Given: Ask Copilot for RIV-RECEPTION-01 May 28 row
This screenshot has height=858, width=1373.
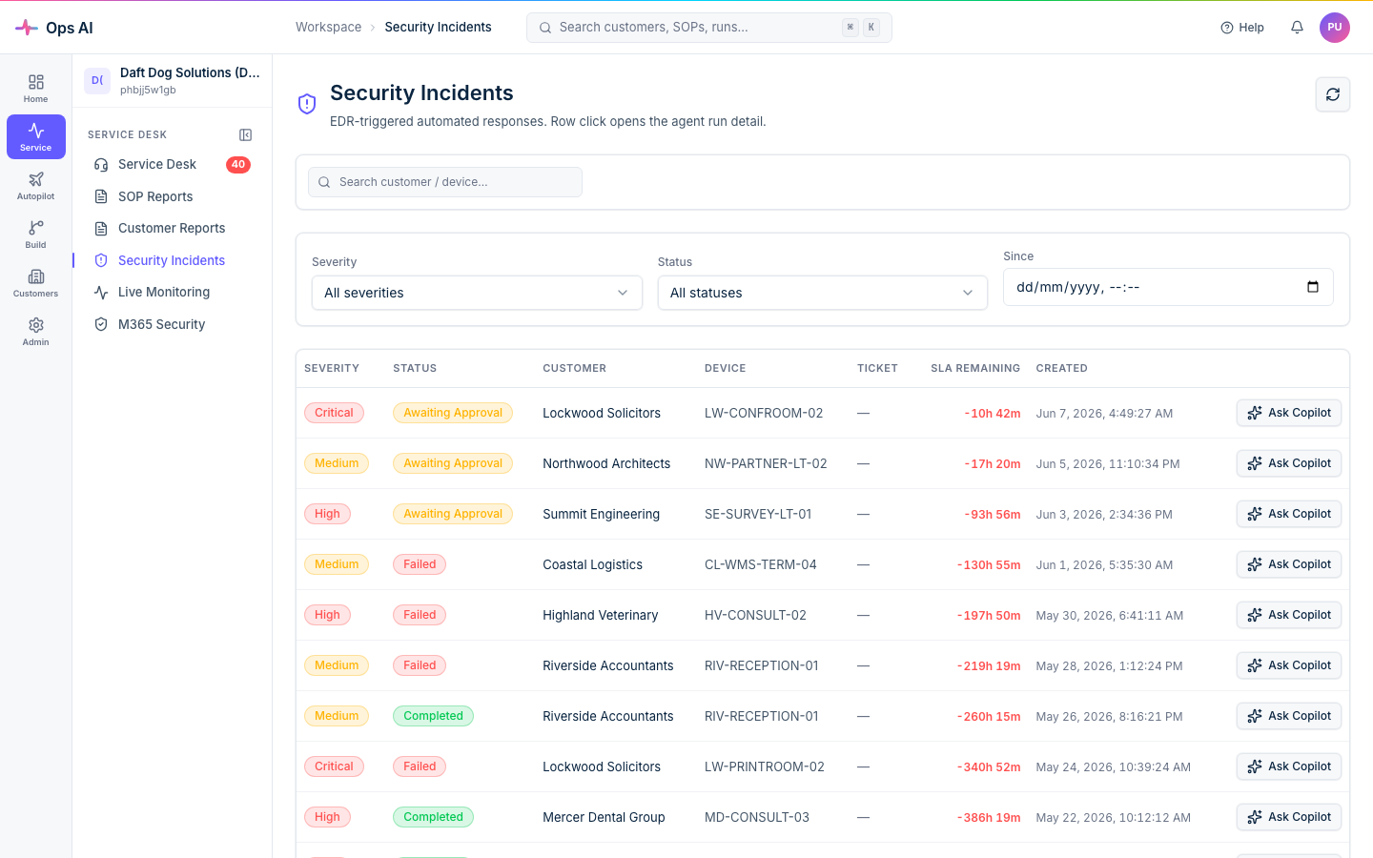Looking at the screenshot, I should [1289, 665].
